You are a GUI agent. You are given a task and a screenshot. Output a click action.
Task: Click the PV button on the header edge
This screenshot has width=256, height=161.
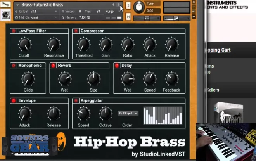pyautogui.click(x=194, y=17)
